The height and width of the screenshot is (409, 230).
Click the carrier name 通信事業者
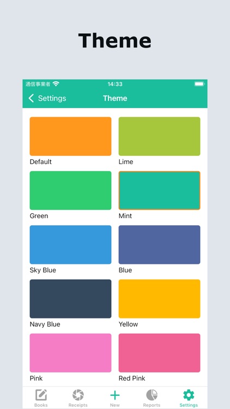coord(38,84)
